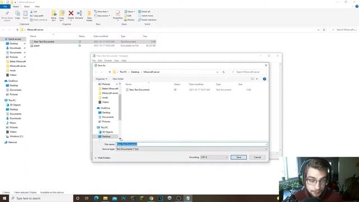This screenshot has height=202, width=359.
Task: Click New folder in Save As toolbar
Action: (118, 79)
